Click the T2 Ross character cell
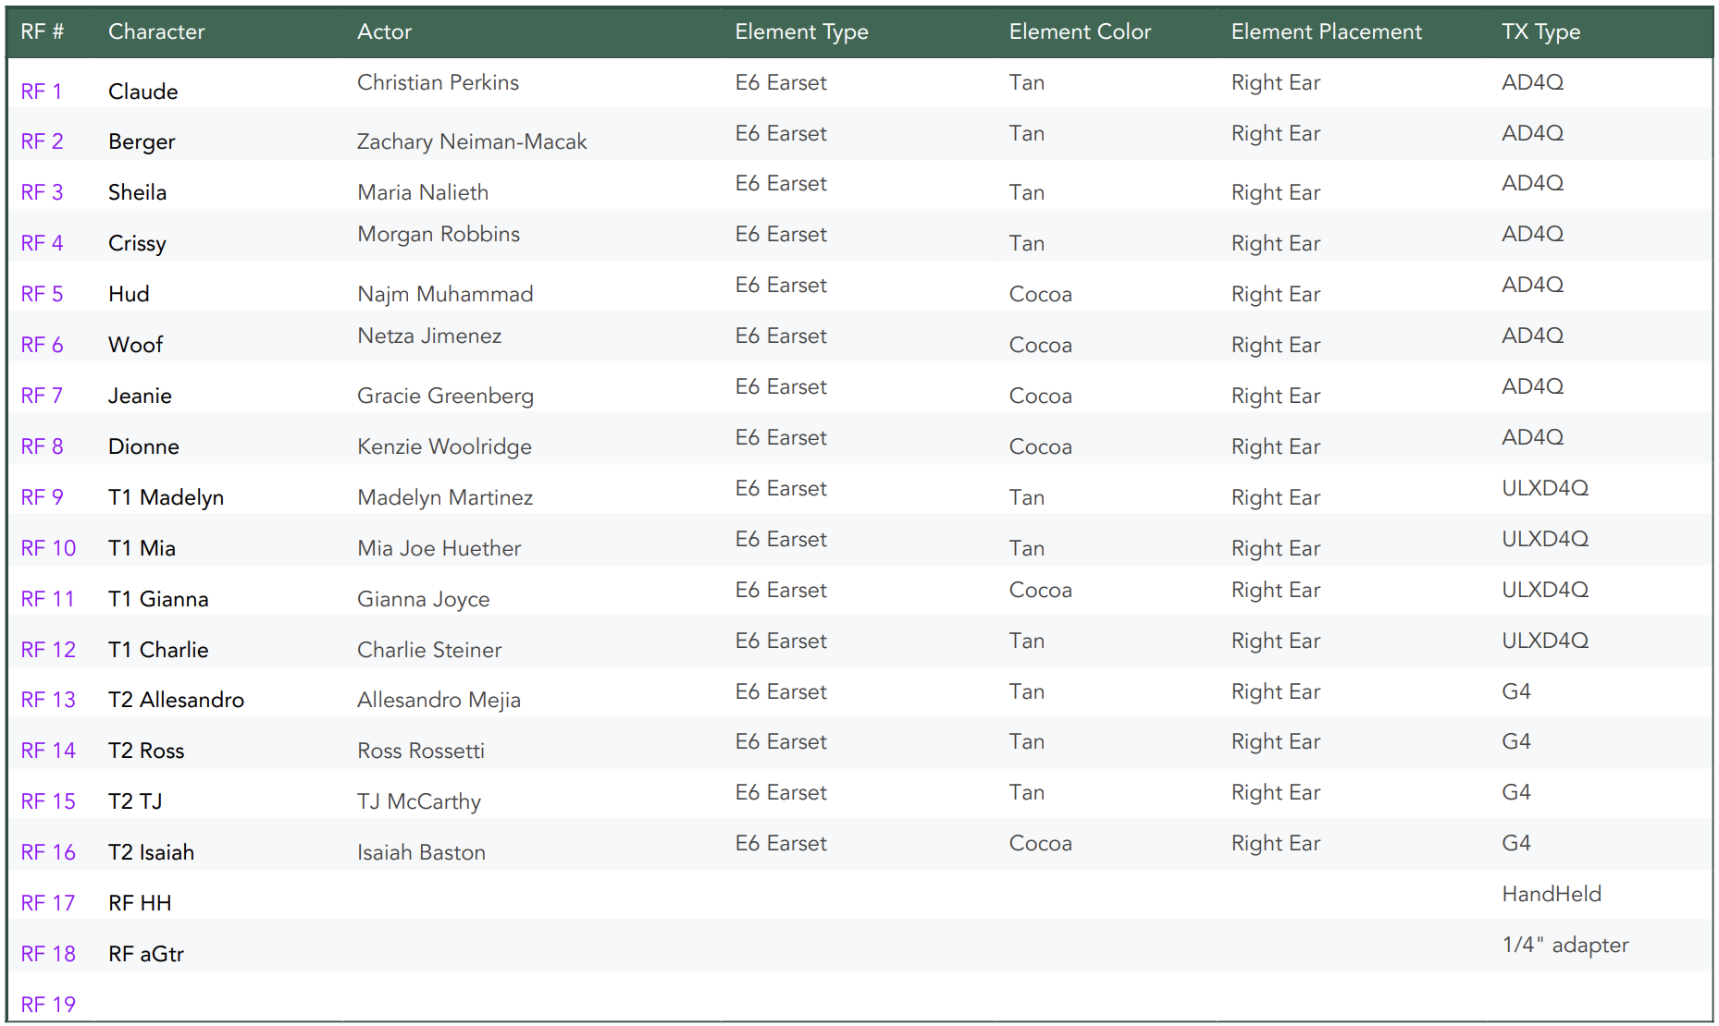This screenshot has height=1026, width=1719. [x=146, y=751]
